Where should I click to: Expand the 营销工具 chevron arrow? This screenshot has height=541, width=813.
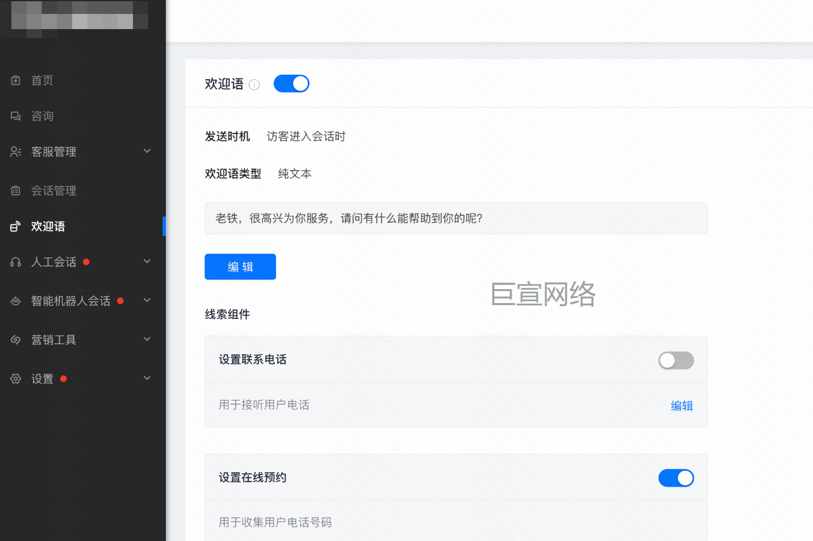point(147,339)
